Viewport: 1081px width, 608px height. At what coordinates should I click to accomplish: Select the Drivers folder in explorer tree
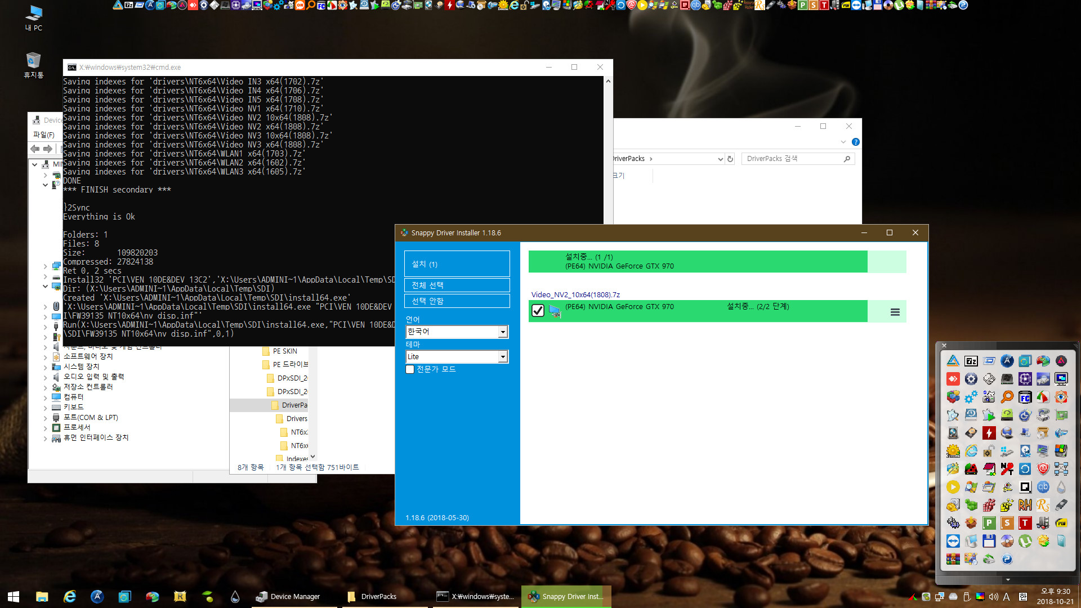tap(291, 419)
